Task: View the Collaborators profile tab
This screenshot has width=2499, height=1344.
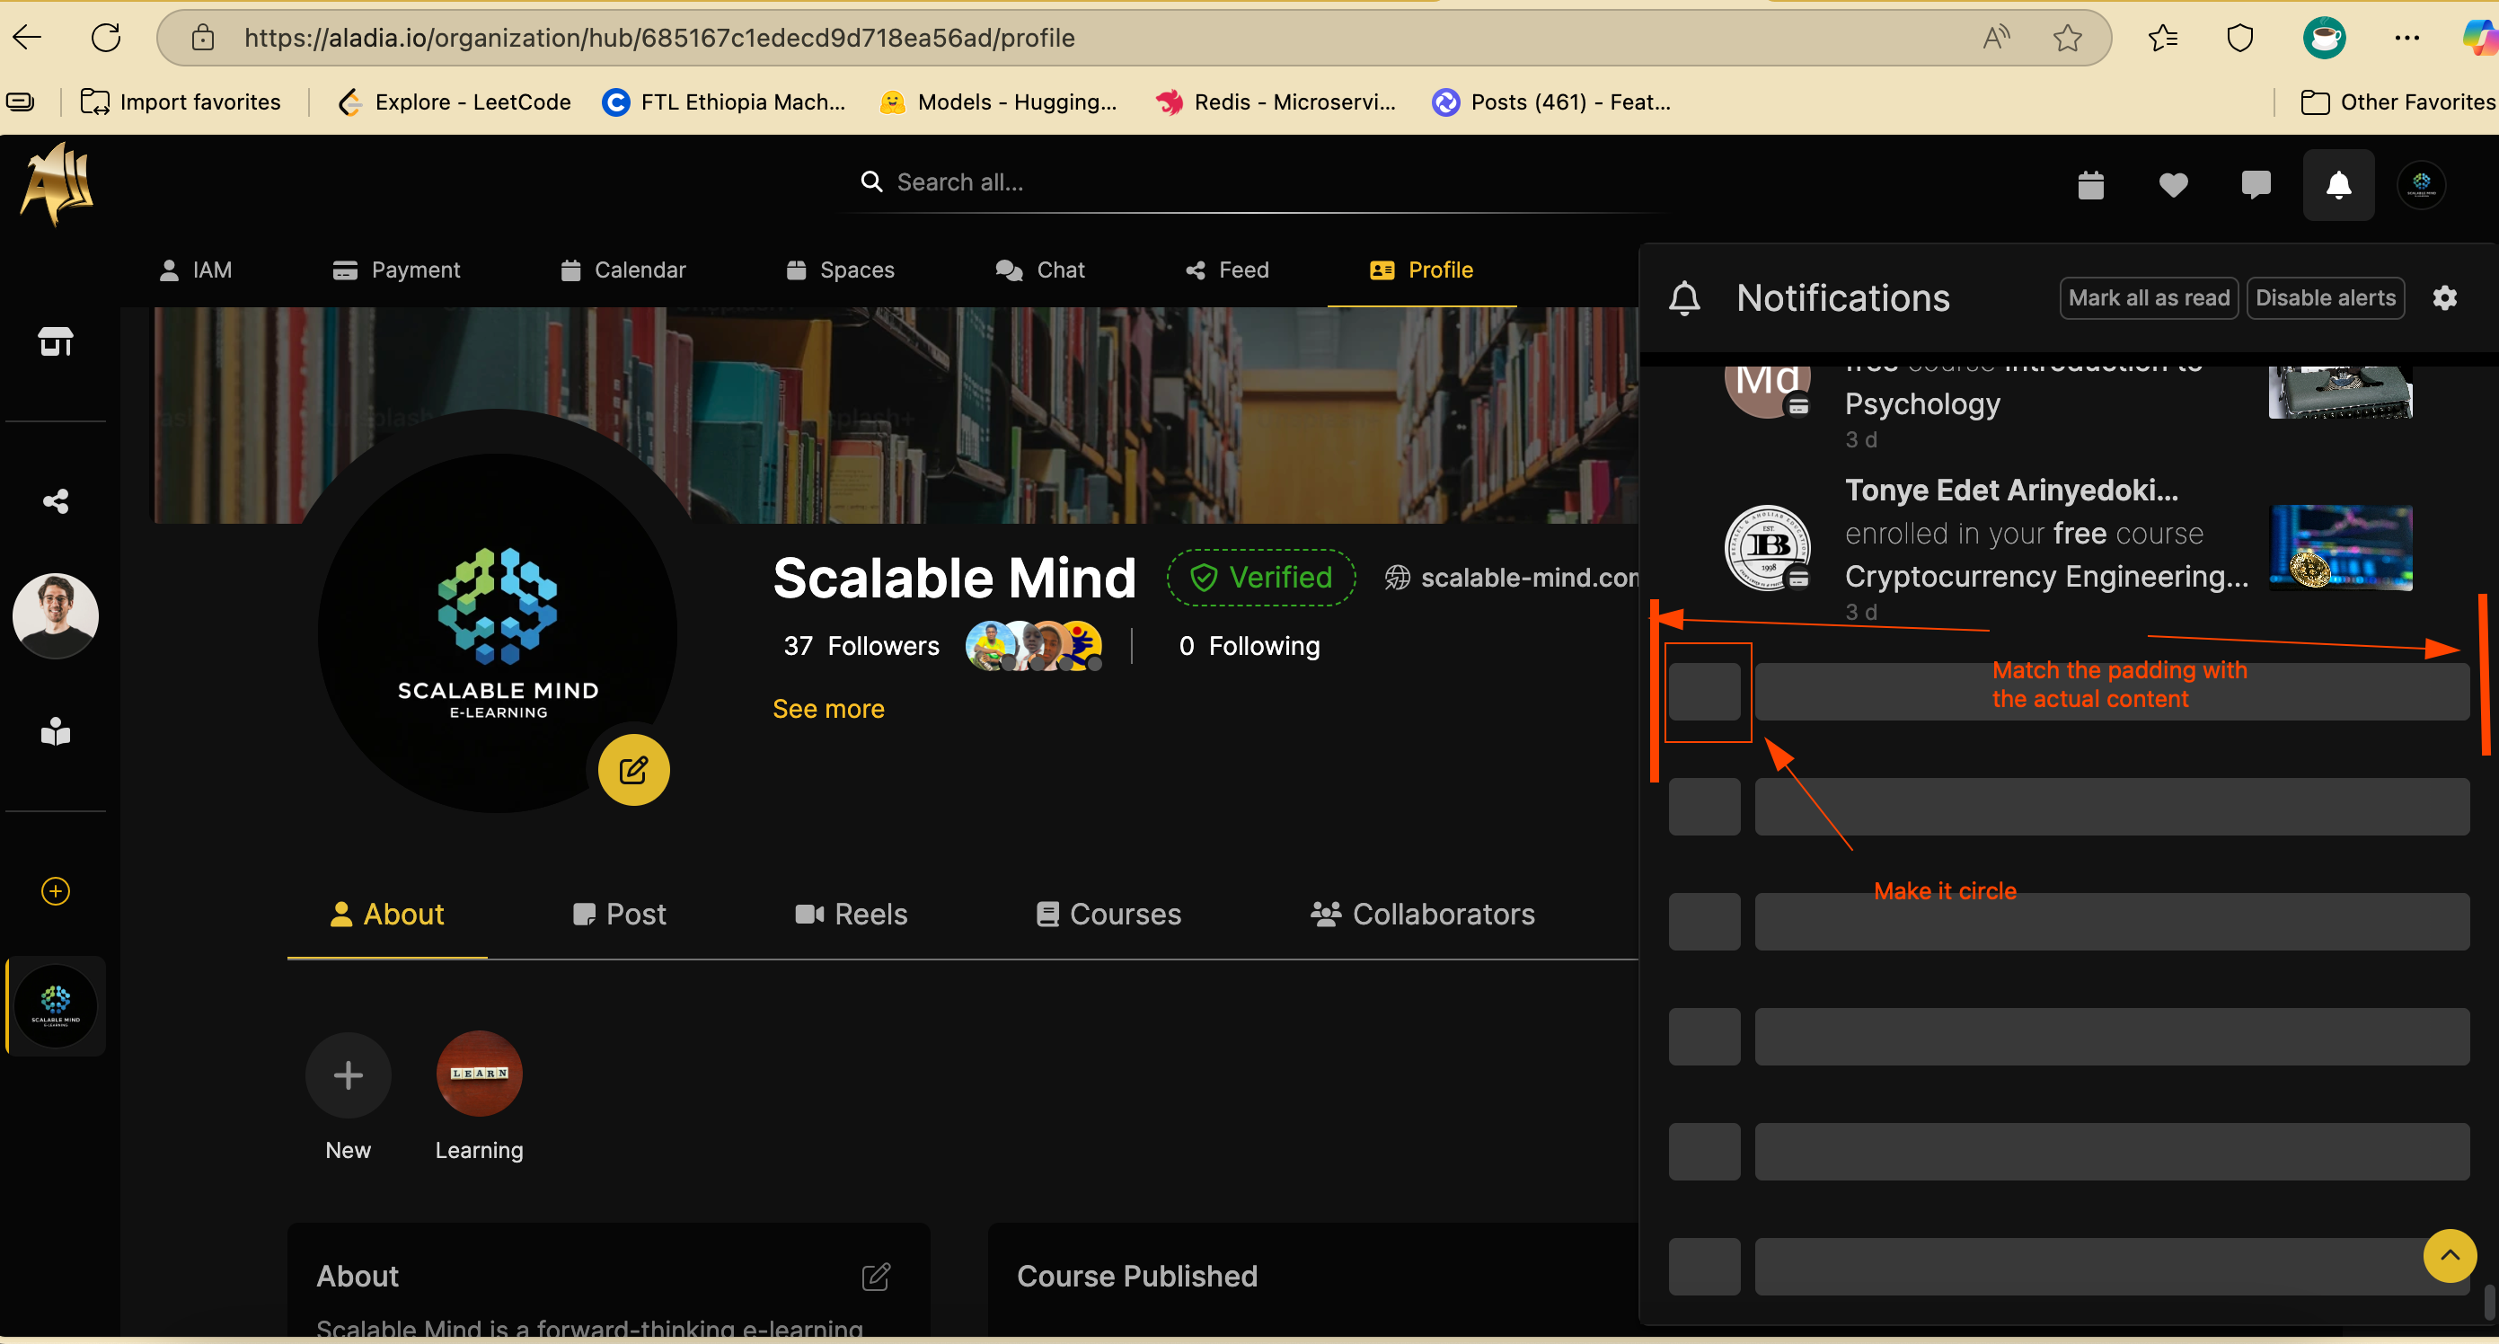Action: 1422,914
